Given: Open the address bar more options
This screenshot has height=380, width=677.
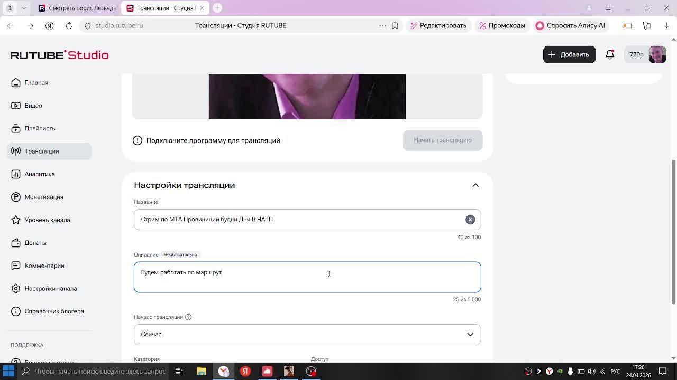Looking at the screenshot, I should (x=382, y=25).
